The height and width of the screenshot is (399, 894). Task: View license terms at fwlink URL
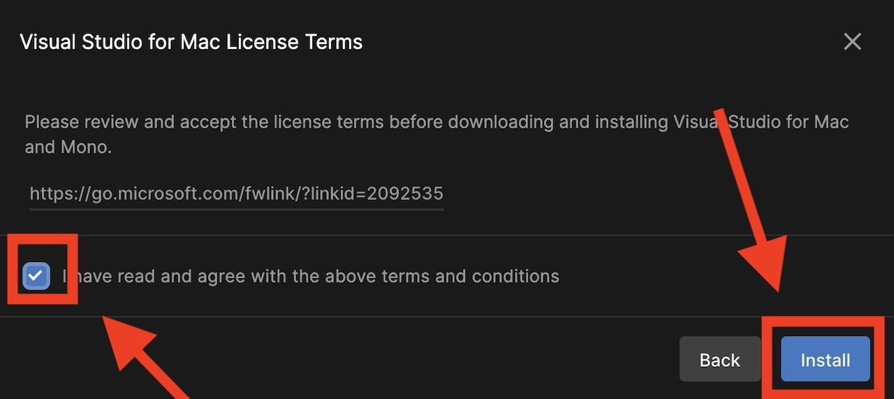[236, 194]
